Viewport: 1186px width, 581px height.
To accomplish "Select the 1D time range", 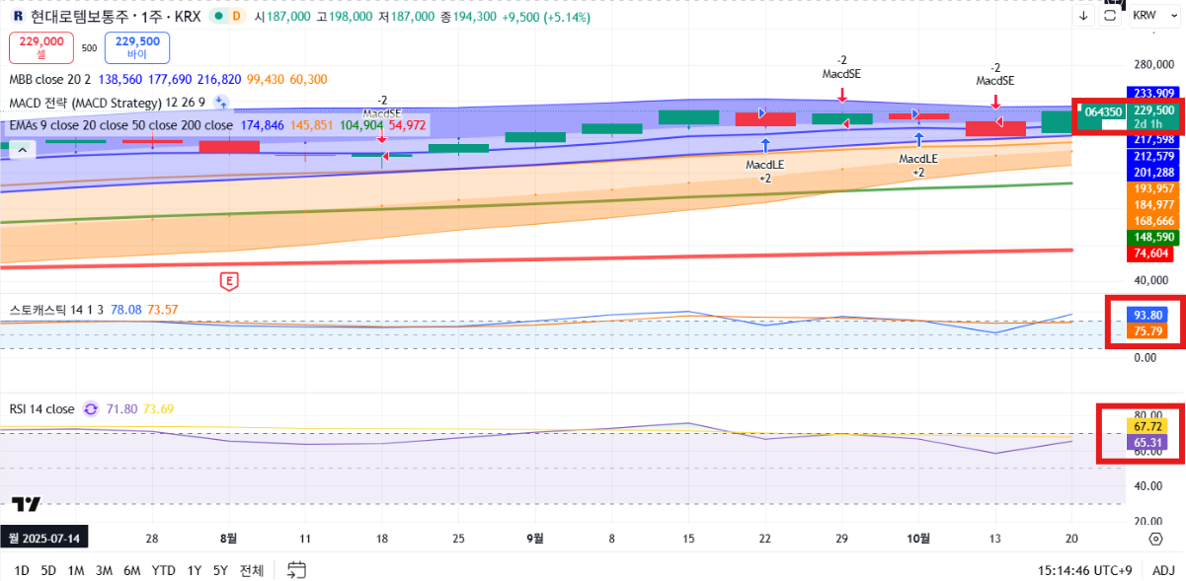I will click(x=22, y=569).
